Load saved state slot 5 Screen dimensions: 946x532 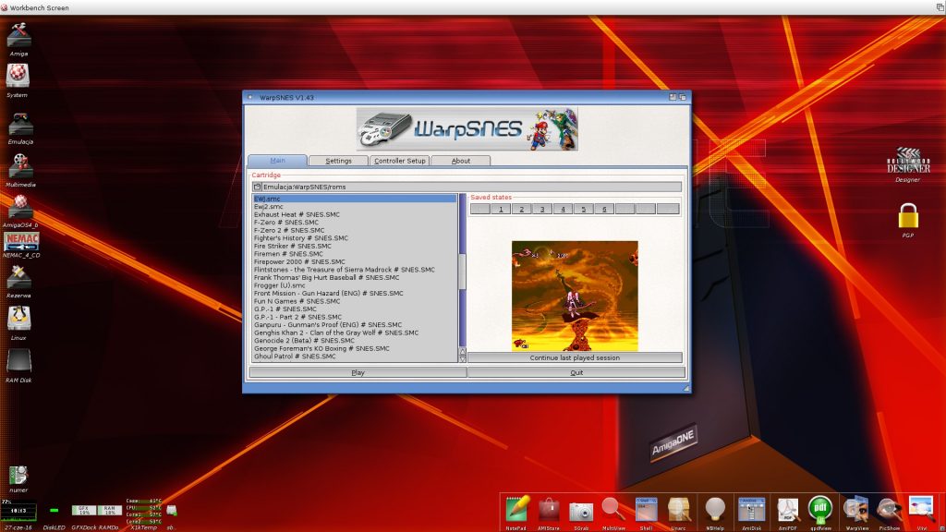[584, 210]
